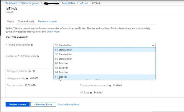Open the Marketplace breadcrumb
Viewport: 184px width, 112px height.
coord(69,3)
